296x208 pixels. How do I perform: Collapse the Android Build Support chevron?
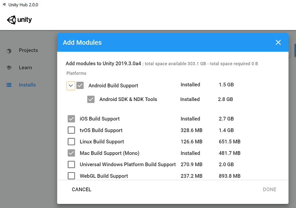(x=71, y=86)
